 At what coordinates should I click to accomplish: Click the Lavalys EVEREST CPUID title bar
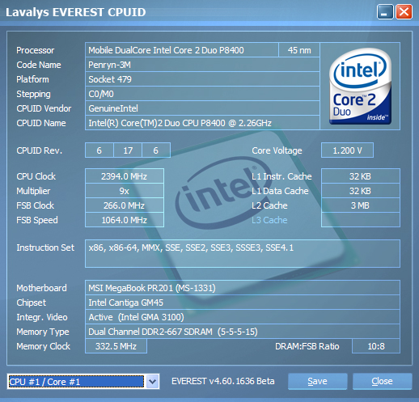188,12
